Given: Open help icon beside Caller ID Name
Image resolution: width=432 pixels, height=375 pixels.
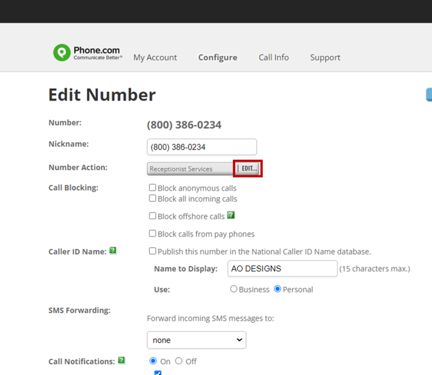Looking at the screenshot, I should tap(113, 250).
